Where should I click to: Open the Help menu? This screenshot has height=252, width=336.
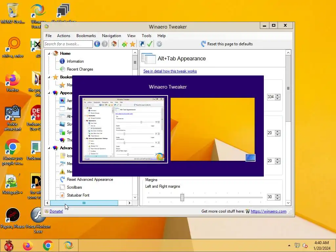tap(161, 36)
